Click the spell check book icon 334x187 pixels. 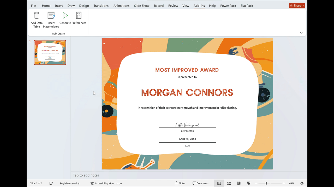coord(51,183)
